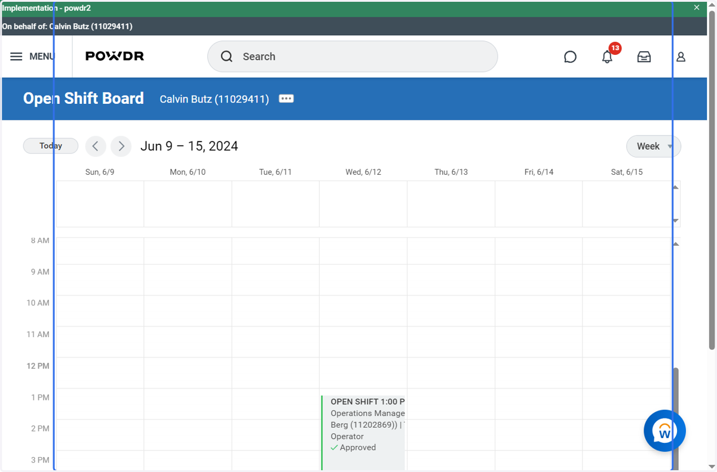Image resolution: width=717 pixels, height=472 pixels.
Task: Focus the Search input field
Action: pos(353,57)
